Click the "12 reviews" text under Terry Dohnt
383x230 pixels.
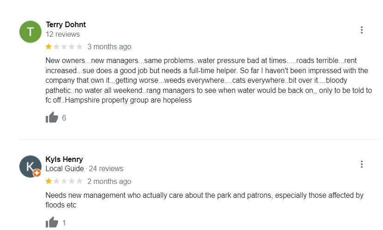[63, 34]
